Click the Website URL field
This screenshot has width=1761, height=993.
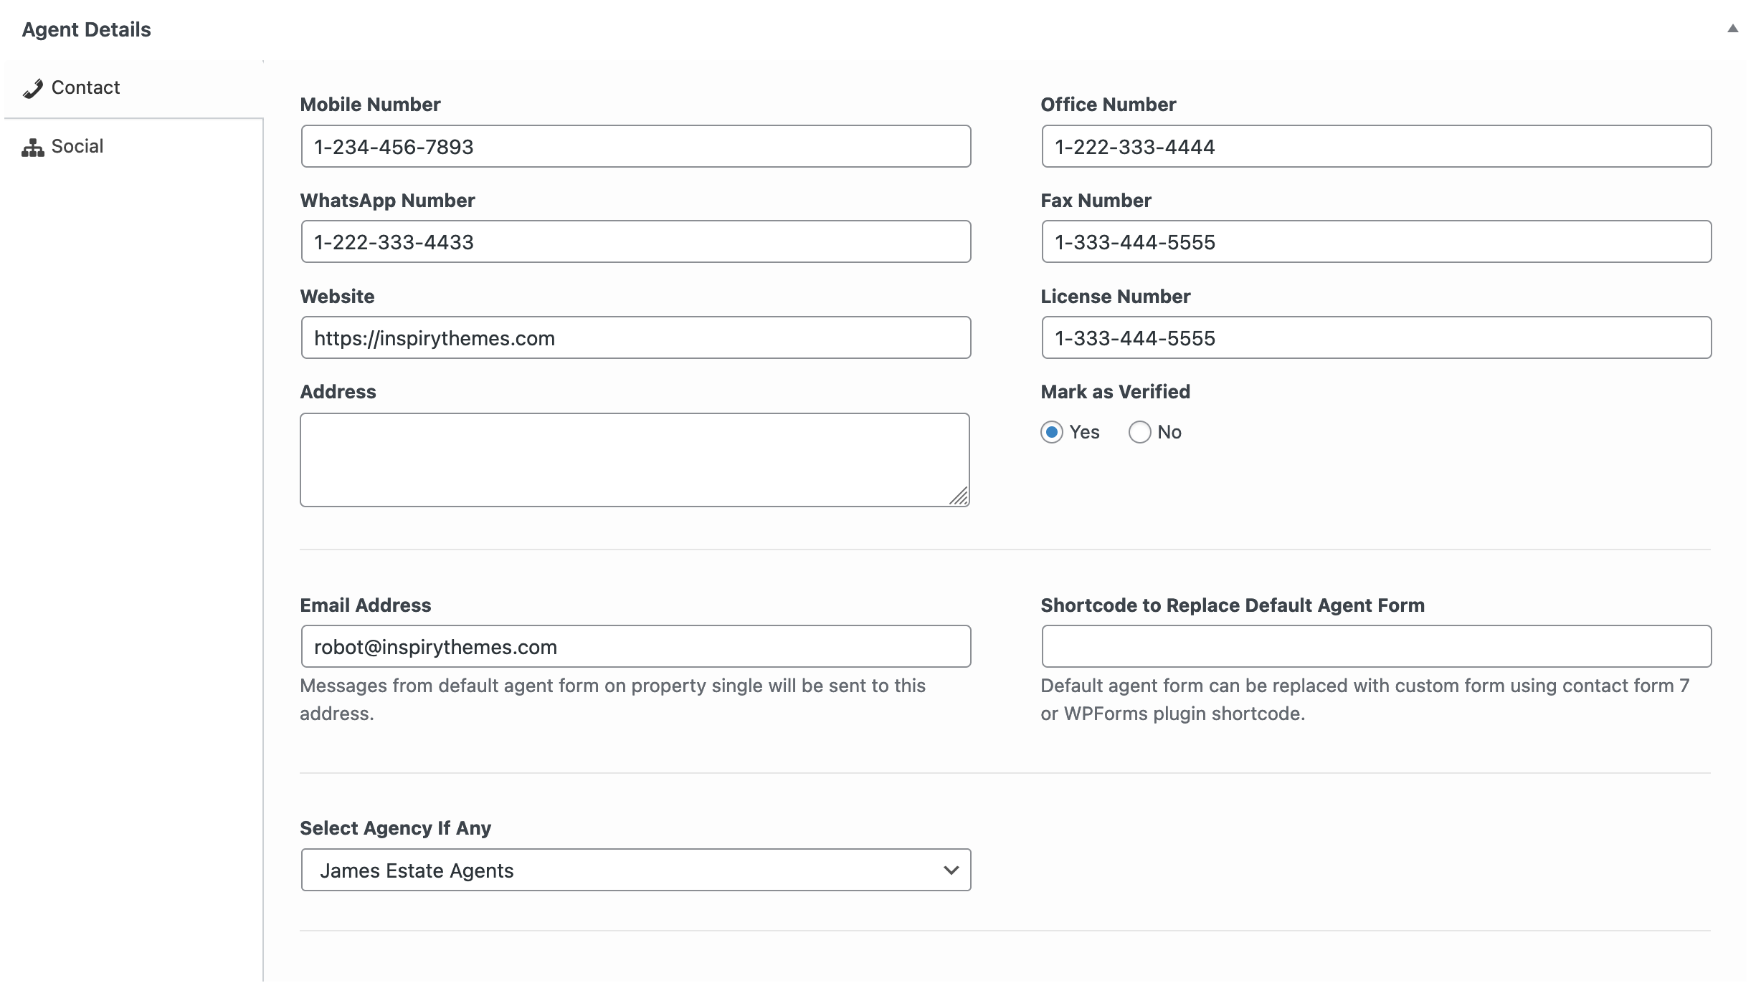(x=636, y=337)
